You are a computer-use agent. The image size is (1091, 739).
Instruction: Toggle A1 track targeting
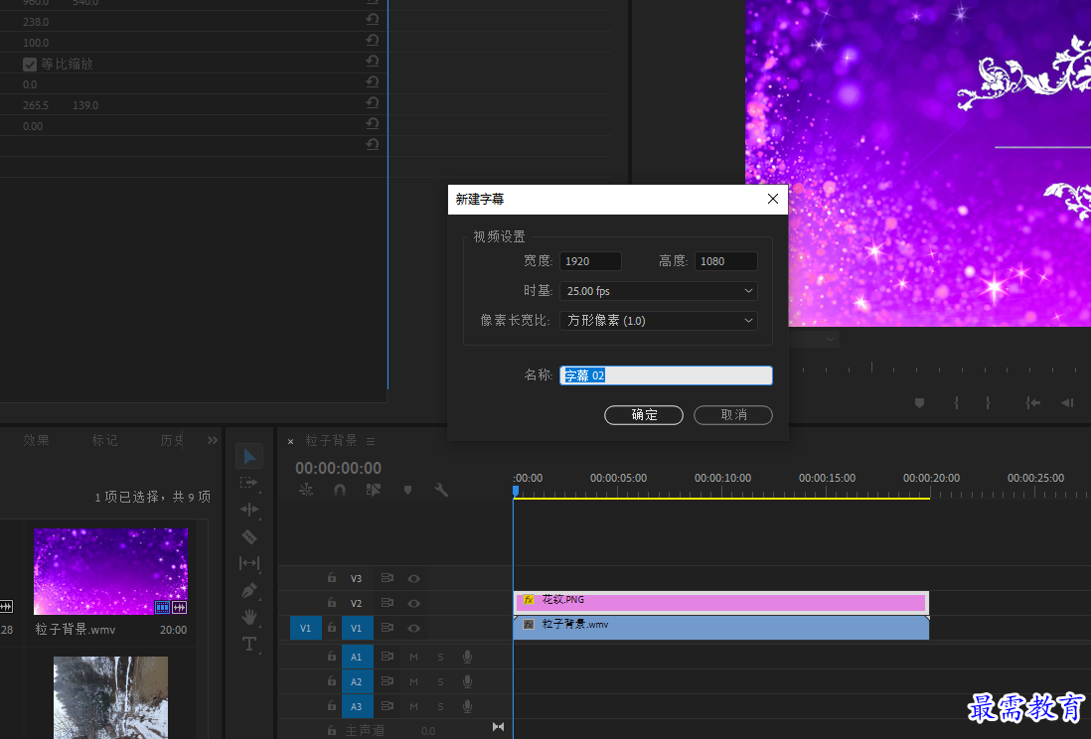tap(357, 657)
